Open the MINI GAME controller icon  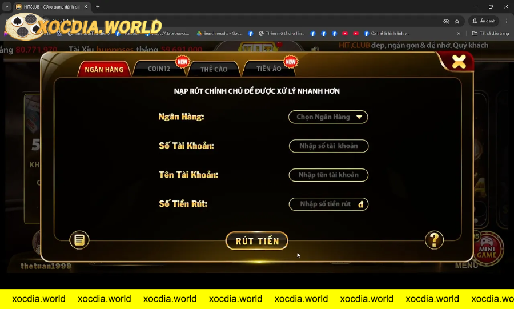[x=487, y=249]
